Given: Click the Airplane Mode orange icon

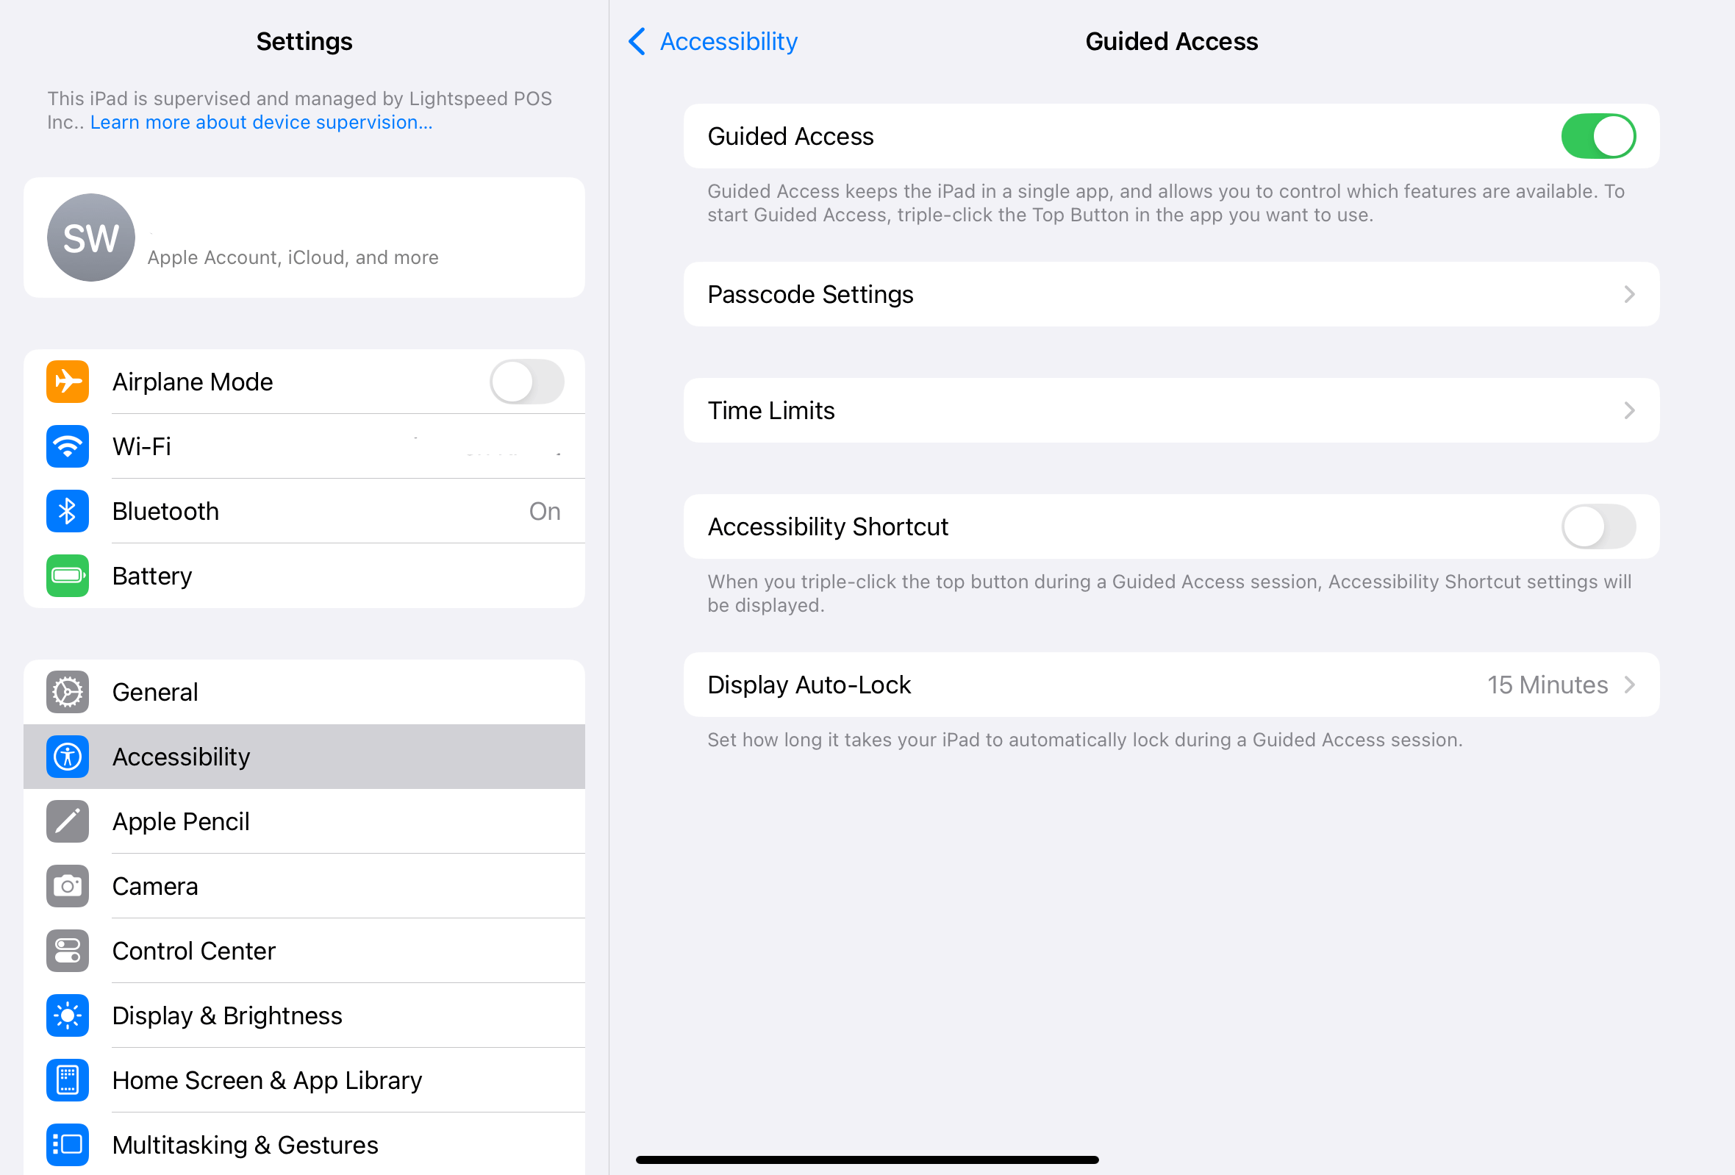Looking at the screenshot, I should tap(67, 382).
